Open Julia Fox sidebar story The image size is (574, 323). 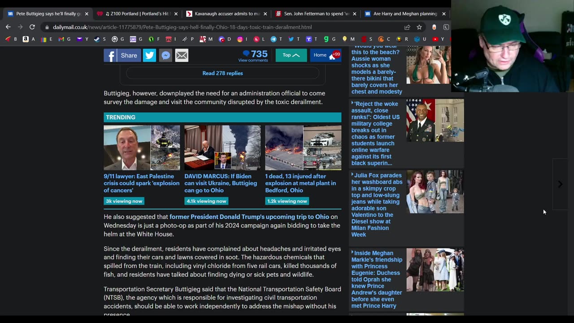tap(377, 205)
